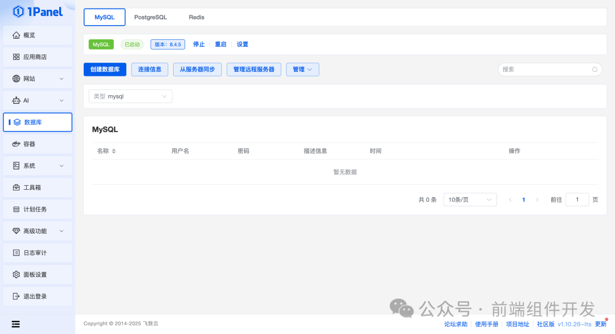Image resolution: width=615 pixels, height=334 pixels.
Task: Open 面板设置 in the sidebar
Action: coord(38,275)
